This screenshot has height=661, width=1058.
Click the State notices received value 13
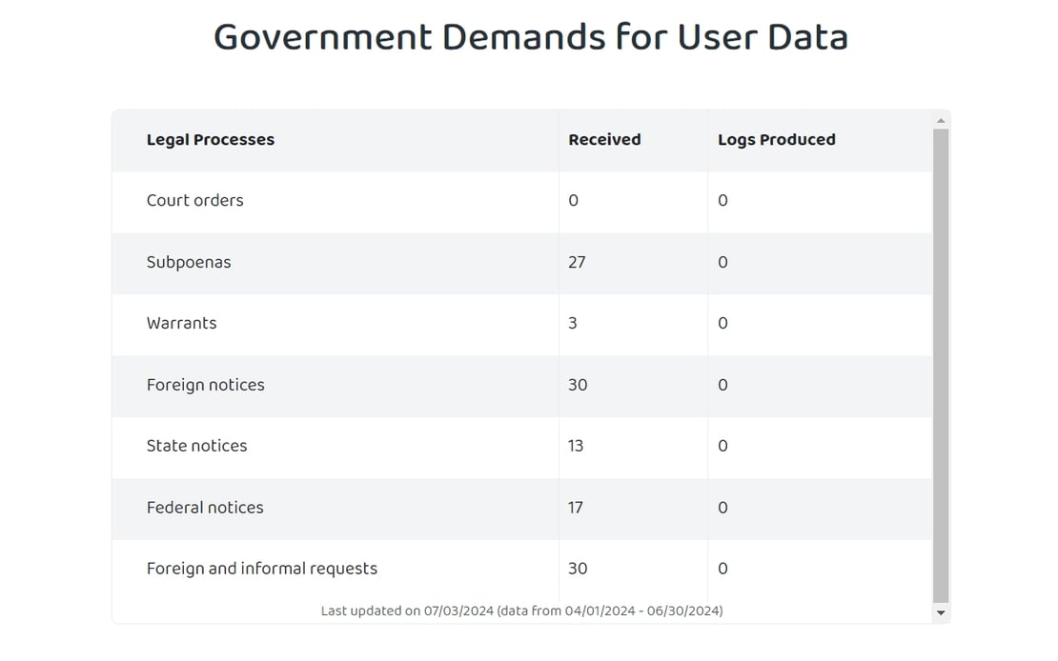pos(576,446)
